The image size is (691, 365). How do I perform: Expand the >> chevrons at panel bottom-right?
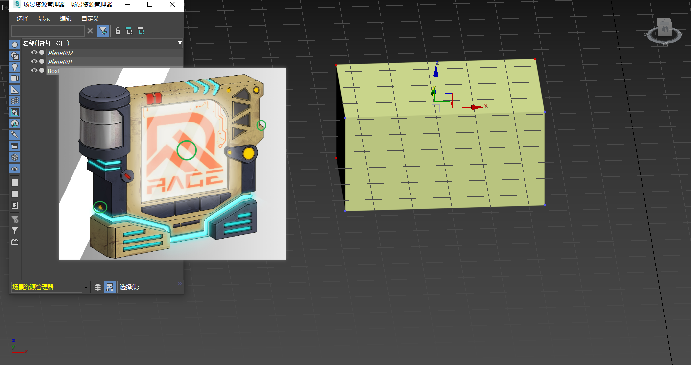pyautogui.click(x=180, y=283)
